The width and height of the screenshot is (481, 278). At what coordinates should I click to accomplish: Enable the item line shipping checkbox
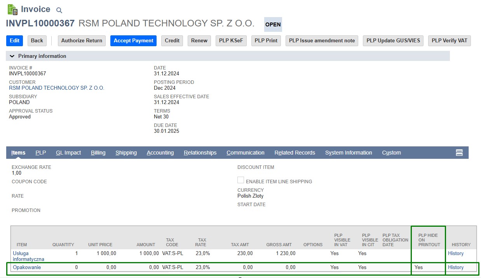241,180
